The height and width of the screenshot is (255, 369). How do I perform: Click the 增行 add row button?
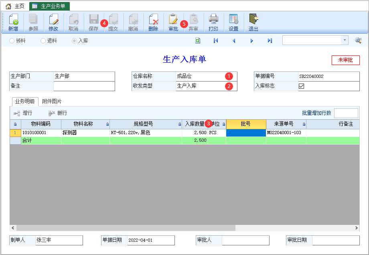click(23, 113)
